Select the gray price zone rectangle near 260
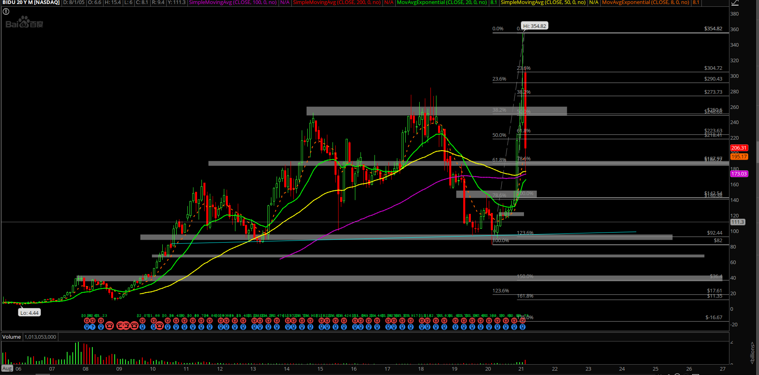Image resolution: width=759 pixels, height=375 pixels. (436, 111)
